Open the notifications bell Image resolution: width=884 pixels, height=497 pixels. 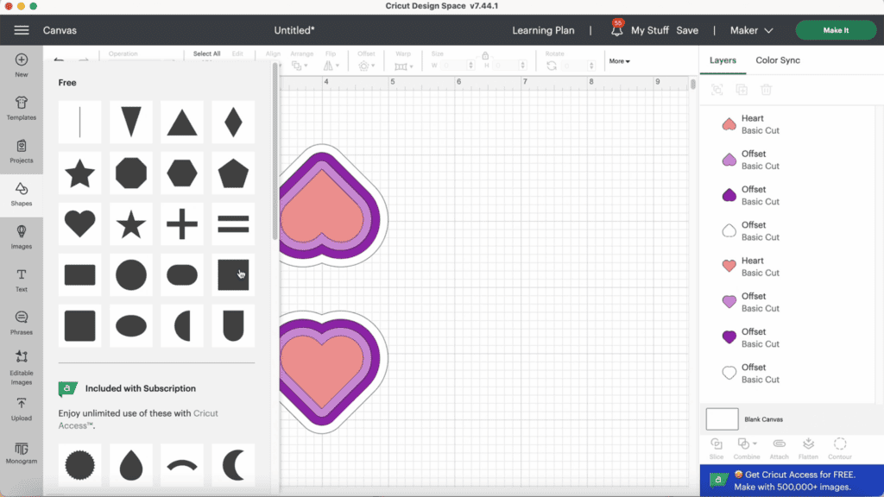pos(616,29)
